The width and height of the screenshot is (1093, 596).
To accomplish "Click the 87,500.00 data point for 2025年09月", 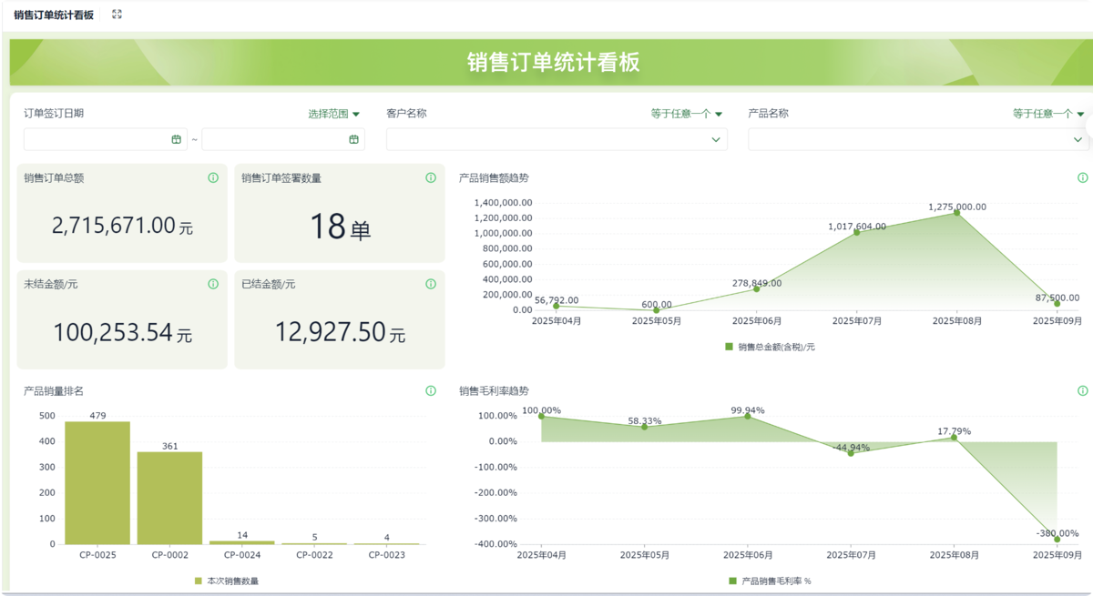I will (x=1057, y=303).
